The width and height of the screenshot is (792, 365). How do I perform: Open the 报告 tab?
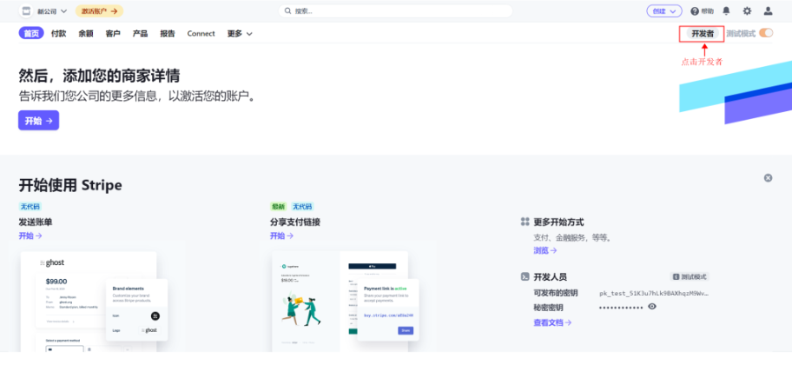[168, 33]
